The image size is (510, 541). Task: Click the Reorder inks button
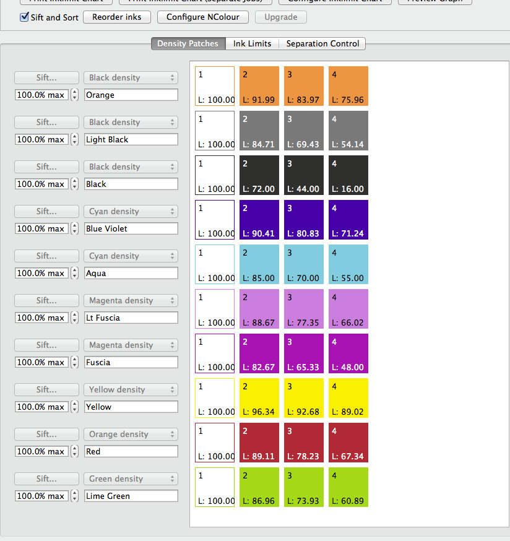pyautogui.click(x=116, y=17)
